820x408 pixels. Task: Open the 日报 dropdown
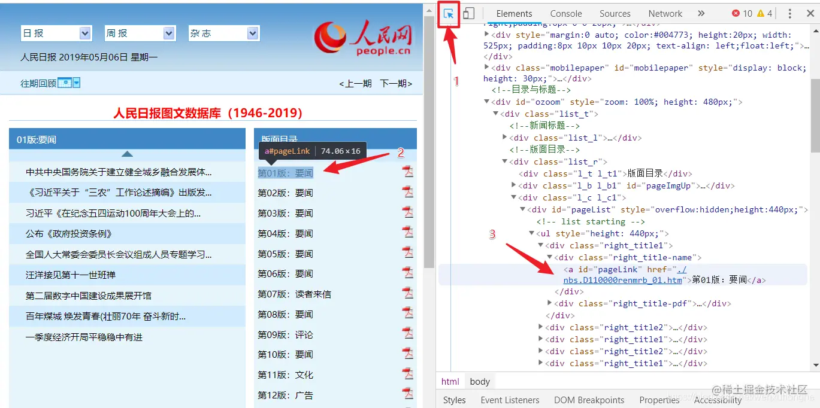pyautogui.click(x=56, y=34)
